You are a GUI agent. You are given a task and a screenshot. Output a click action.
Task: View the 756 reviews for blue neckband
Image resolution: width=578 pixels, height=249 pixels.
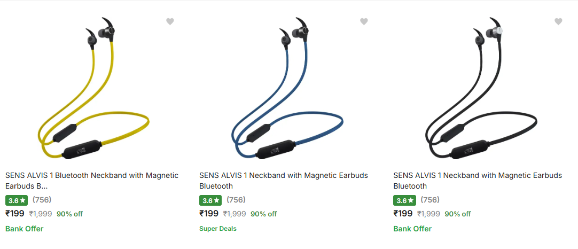pyautogui.click(x=236, y=200)
